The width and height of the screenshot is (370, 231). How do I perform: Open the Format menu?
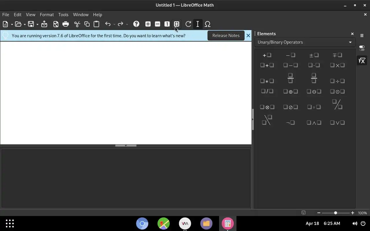point(47,14)
